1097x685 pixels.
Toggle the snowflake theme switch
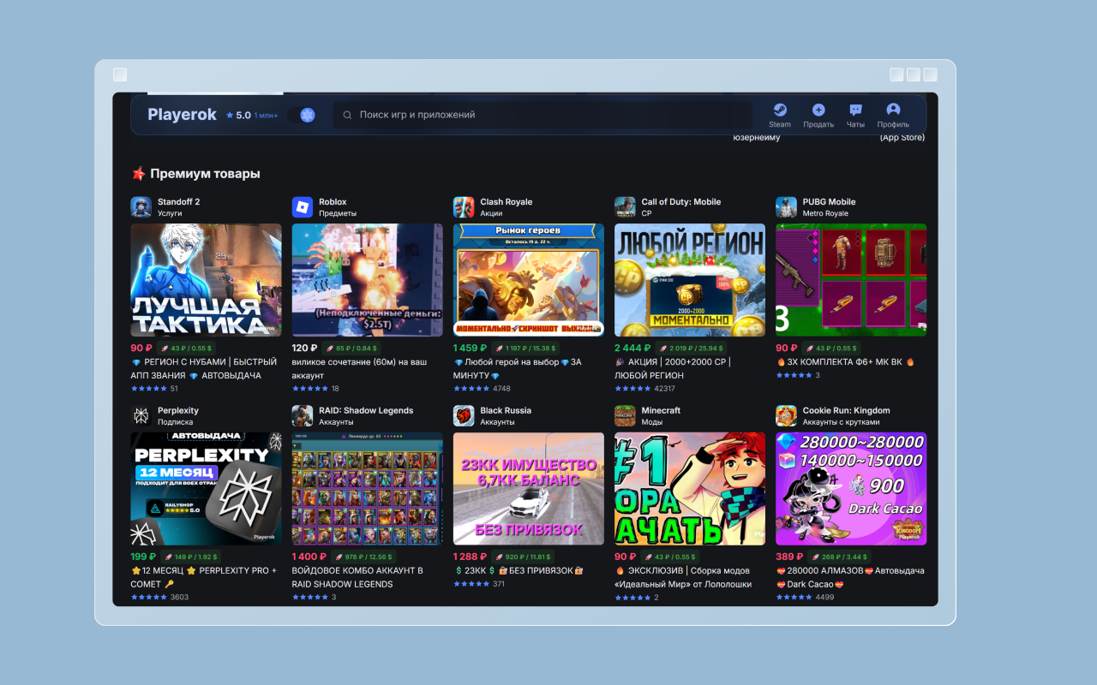click(x=302, y=115)
